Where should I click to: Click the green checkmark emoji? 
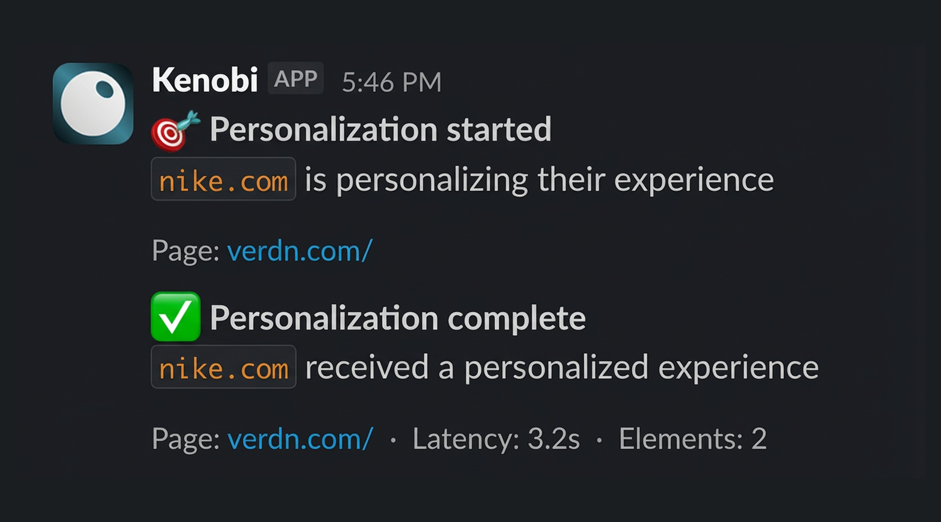(176, 317)
